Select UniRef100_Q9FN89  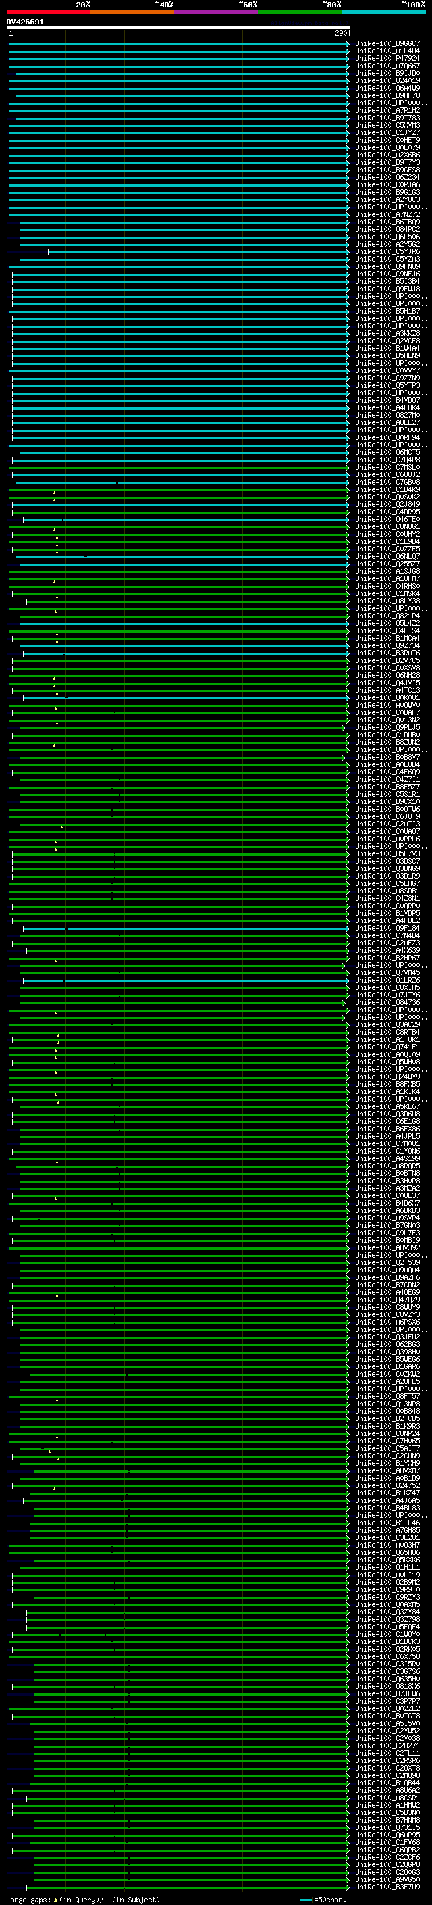[387, 267]
